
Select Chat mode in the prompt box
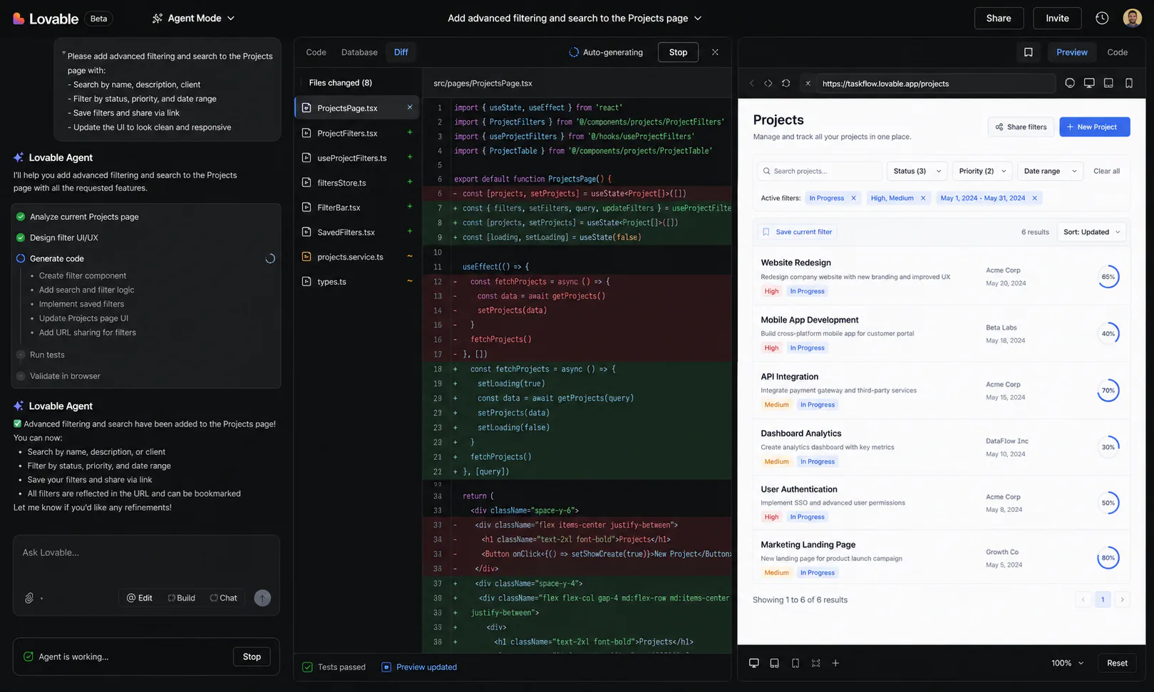point(223,598)
